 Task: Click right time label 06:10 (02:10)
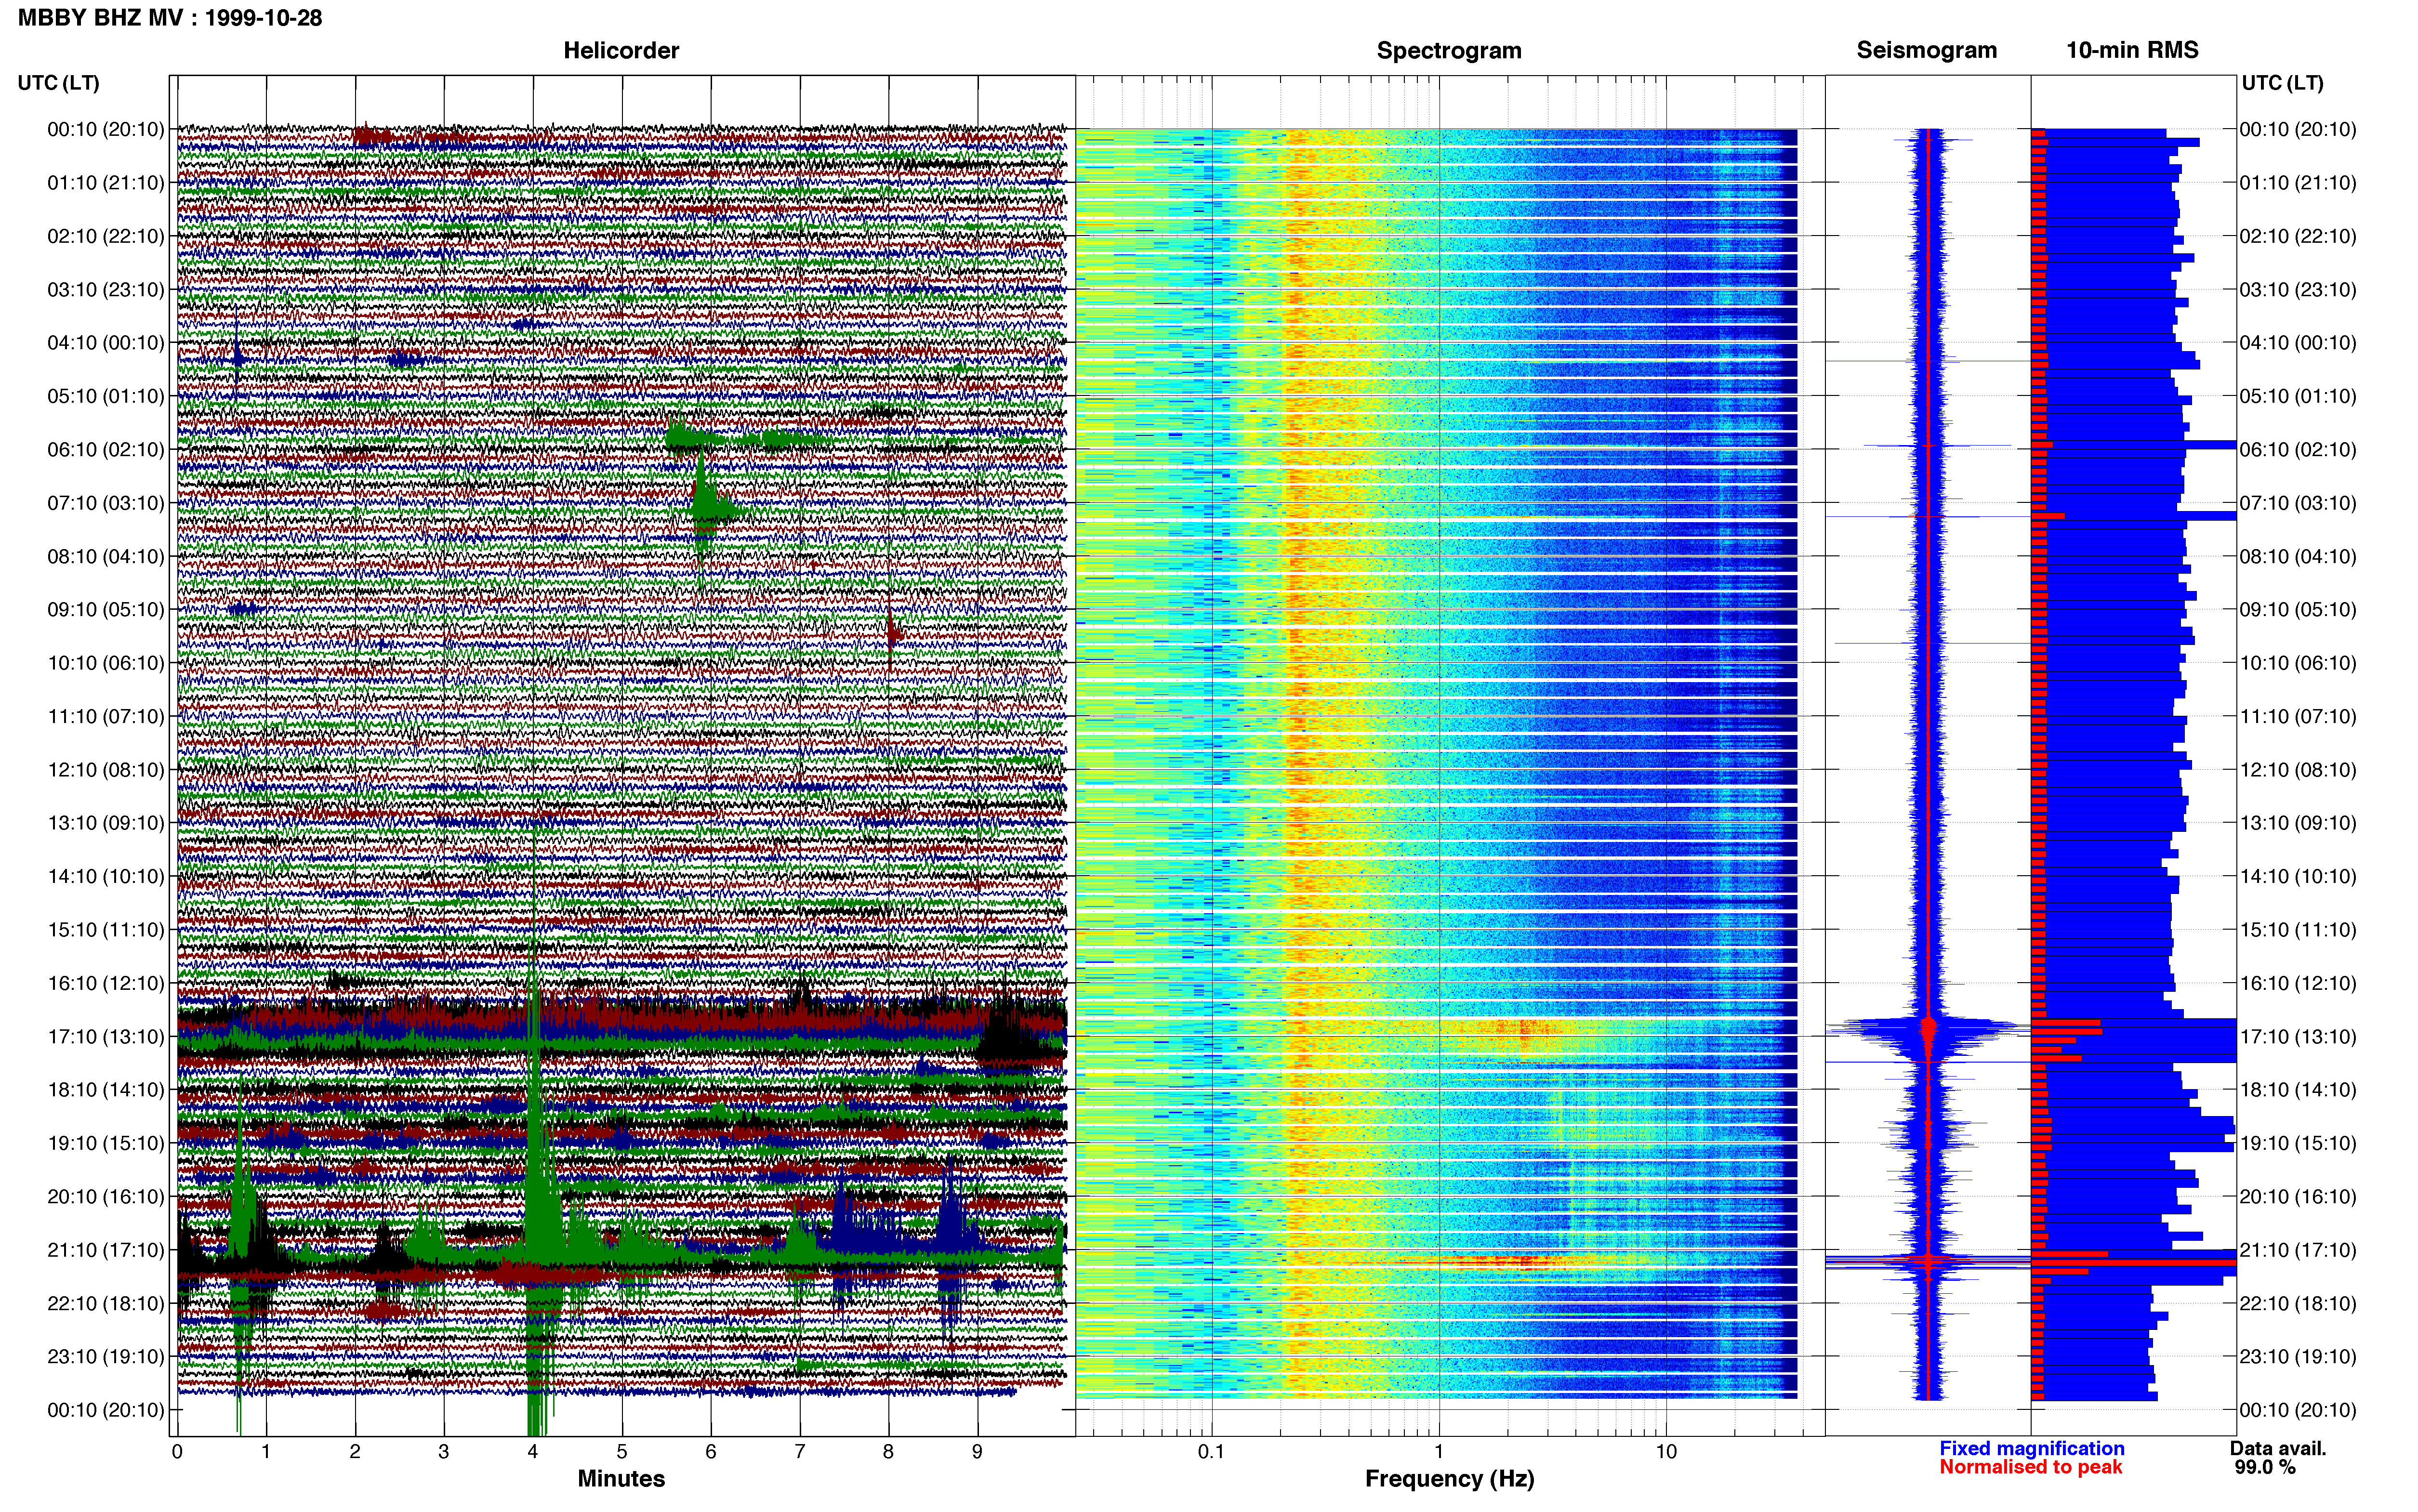[2298, 450]
